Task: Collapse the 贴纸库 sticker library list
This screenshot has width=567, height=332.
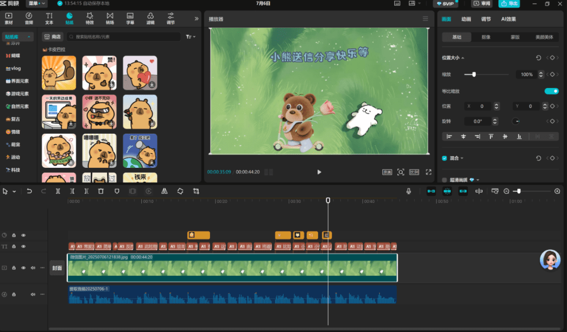Action: (29, 37)
